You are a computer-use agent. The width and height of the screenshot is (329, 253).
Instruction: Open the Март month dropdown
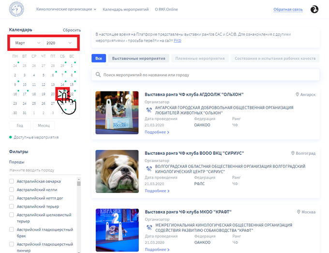point(27,43)
